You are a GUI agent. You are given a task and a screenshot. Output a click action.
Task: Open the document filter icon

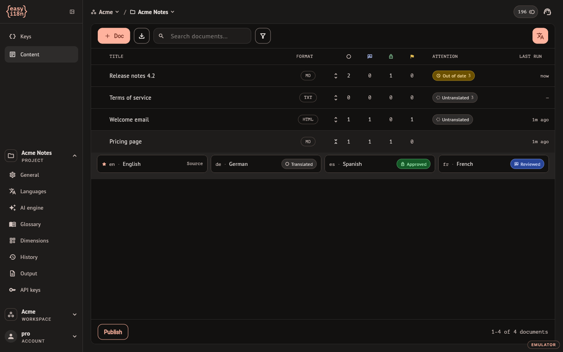[263, 36]
